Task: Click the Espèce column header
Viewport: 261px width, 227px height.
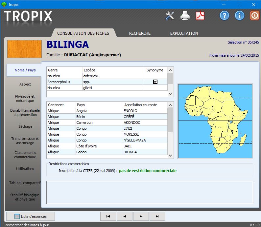Action: coord(113,70)
